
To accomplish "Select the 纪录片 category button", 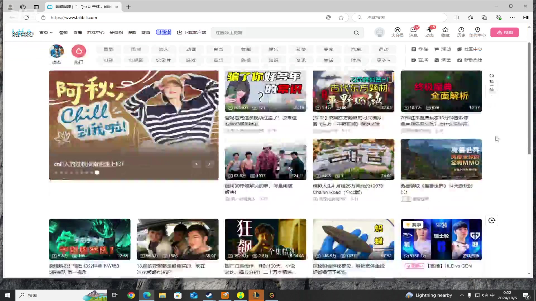I will point(163,60).
